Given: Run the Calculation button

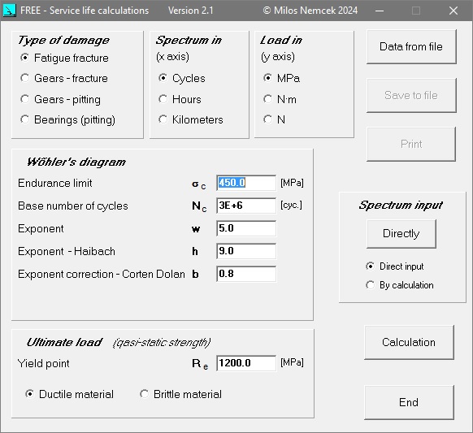Looking at the screenshot, I should tap(409, 342).
